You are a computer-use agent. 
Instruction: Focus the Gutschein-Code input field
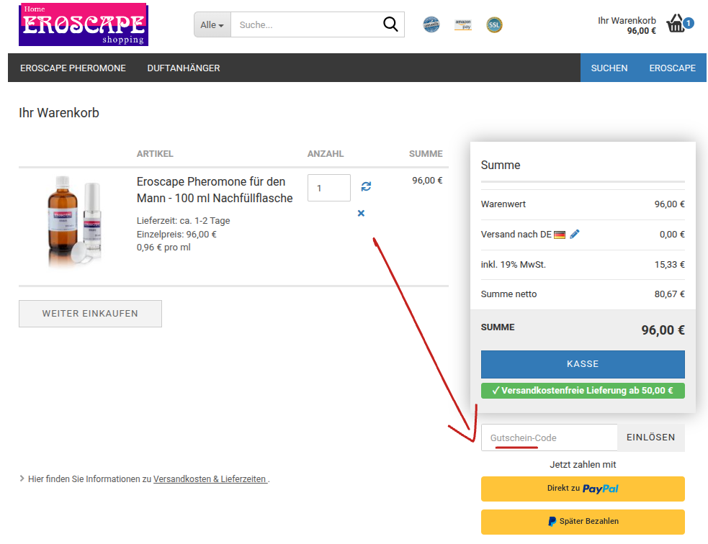pyautogui.click(x=549, y=438)
